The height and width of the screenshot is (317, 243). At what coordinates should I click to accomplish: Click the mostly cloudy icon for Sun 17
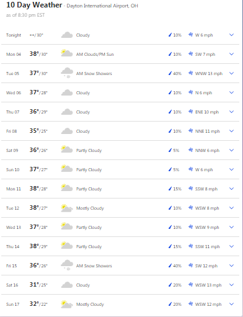pos(67,304)
